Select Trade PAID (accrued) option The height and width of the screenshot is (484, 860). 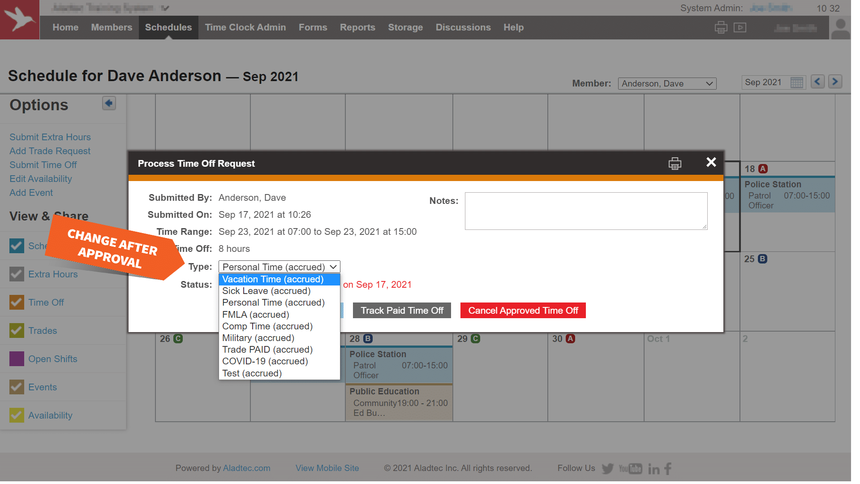279,350
